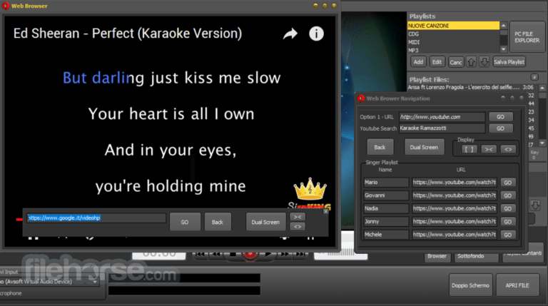This screenshot has height=306, width=548.
Task: Click the down arrow button at right edge
Action: [535, 205]
